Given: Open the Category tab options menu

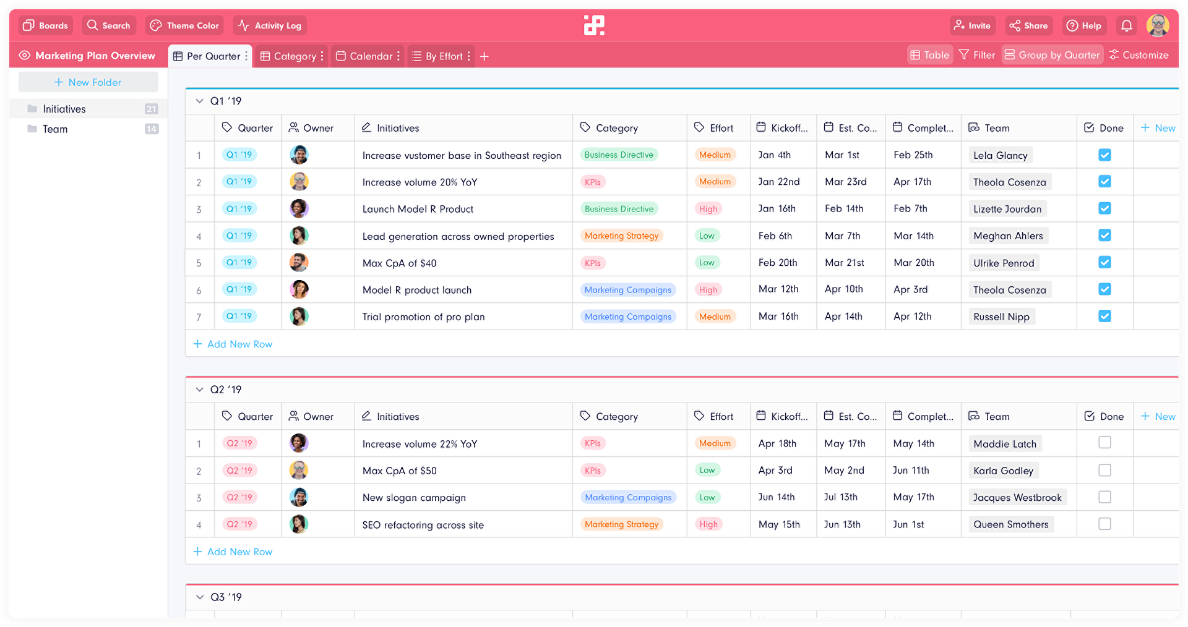Looking at the screenshot, I should (x=321, y=56).
